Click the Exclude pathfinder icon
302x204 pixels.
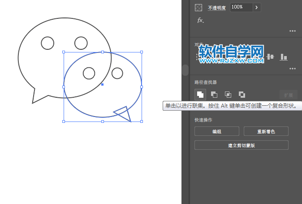click(x=242, y=95)
